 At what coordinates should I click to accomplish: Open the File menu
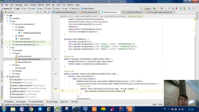[x=2, y=5]
